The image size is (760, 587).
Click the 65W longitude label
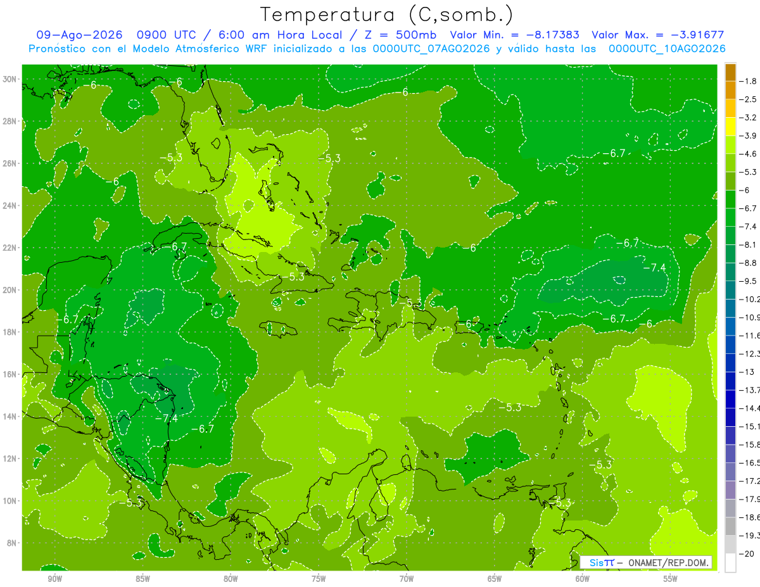(495, 579)
